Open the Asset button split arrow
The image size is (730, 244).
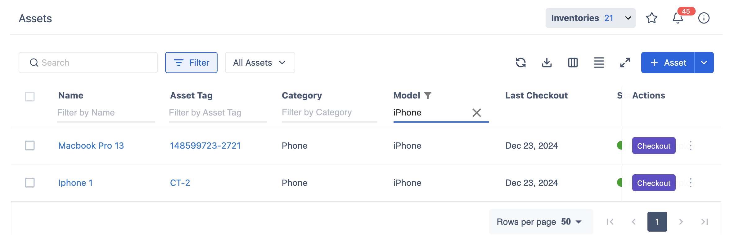tap(704, 63)
